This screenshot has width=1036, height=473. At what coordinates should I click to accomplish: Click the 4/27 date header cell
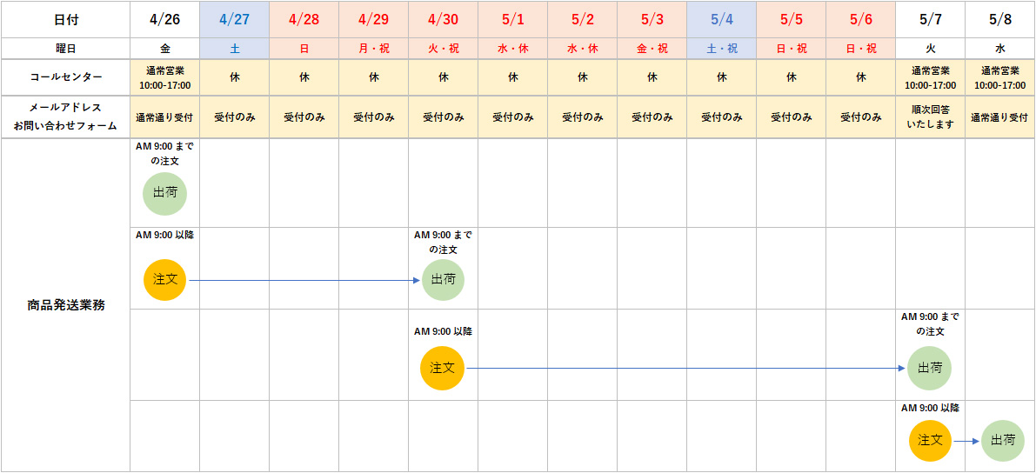tap(234, 19)
